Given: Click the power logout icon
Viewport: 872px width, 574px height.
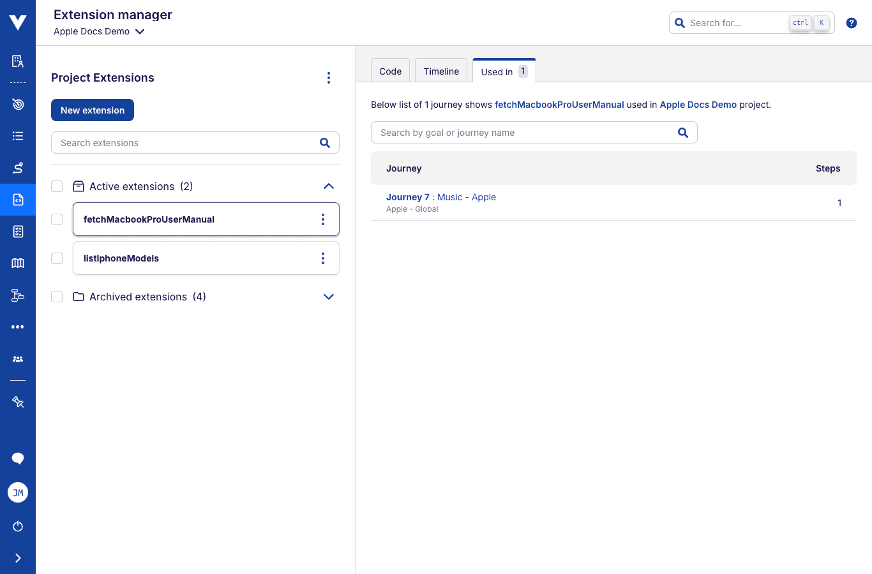Looking at the screenshot, I should pos(18,526).
